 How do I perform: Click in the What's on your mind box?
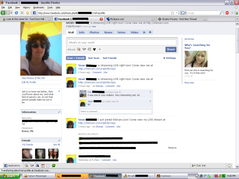coord(122,43)
